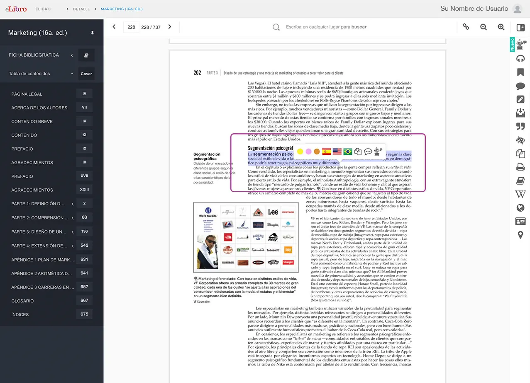This screenshot has width=530, height=383.
Task: Toggle the pin next to Marketing title
Action: point(92,33)
